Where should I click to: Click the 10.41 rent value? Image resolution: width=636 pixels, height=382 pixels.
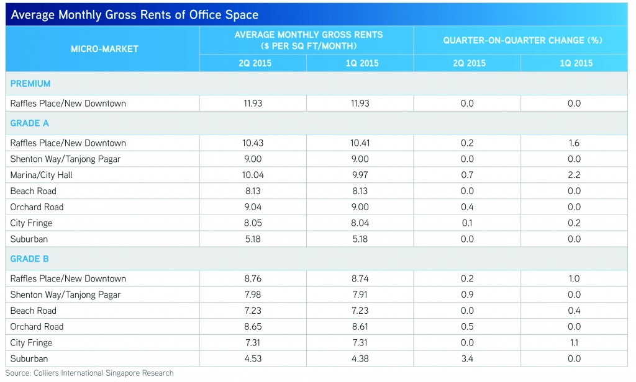coord(360,143)
